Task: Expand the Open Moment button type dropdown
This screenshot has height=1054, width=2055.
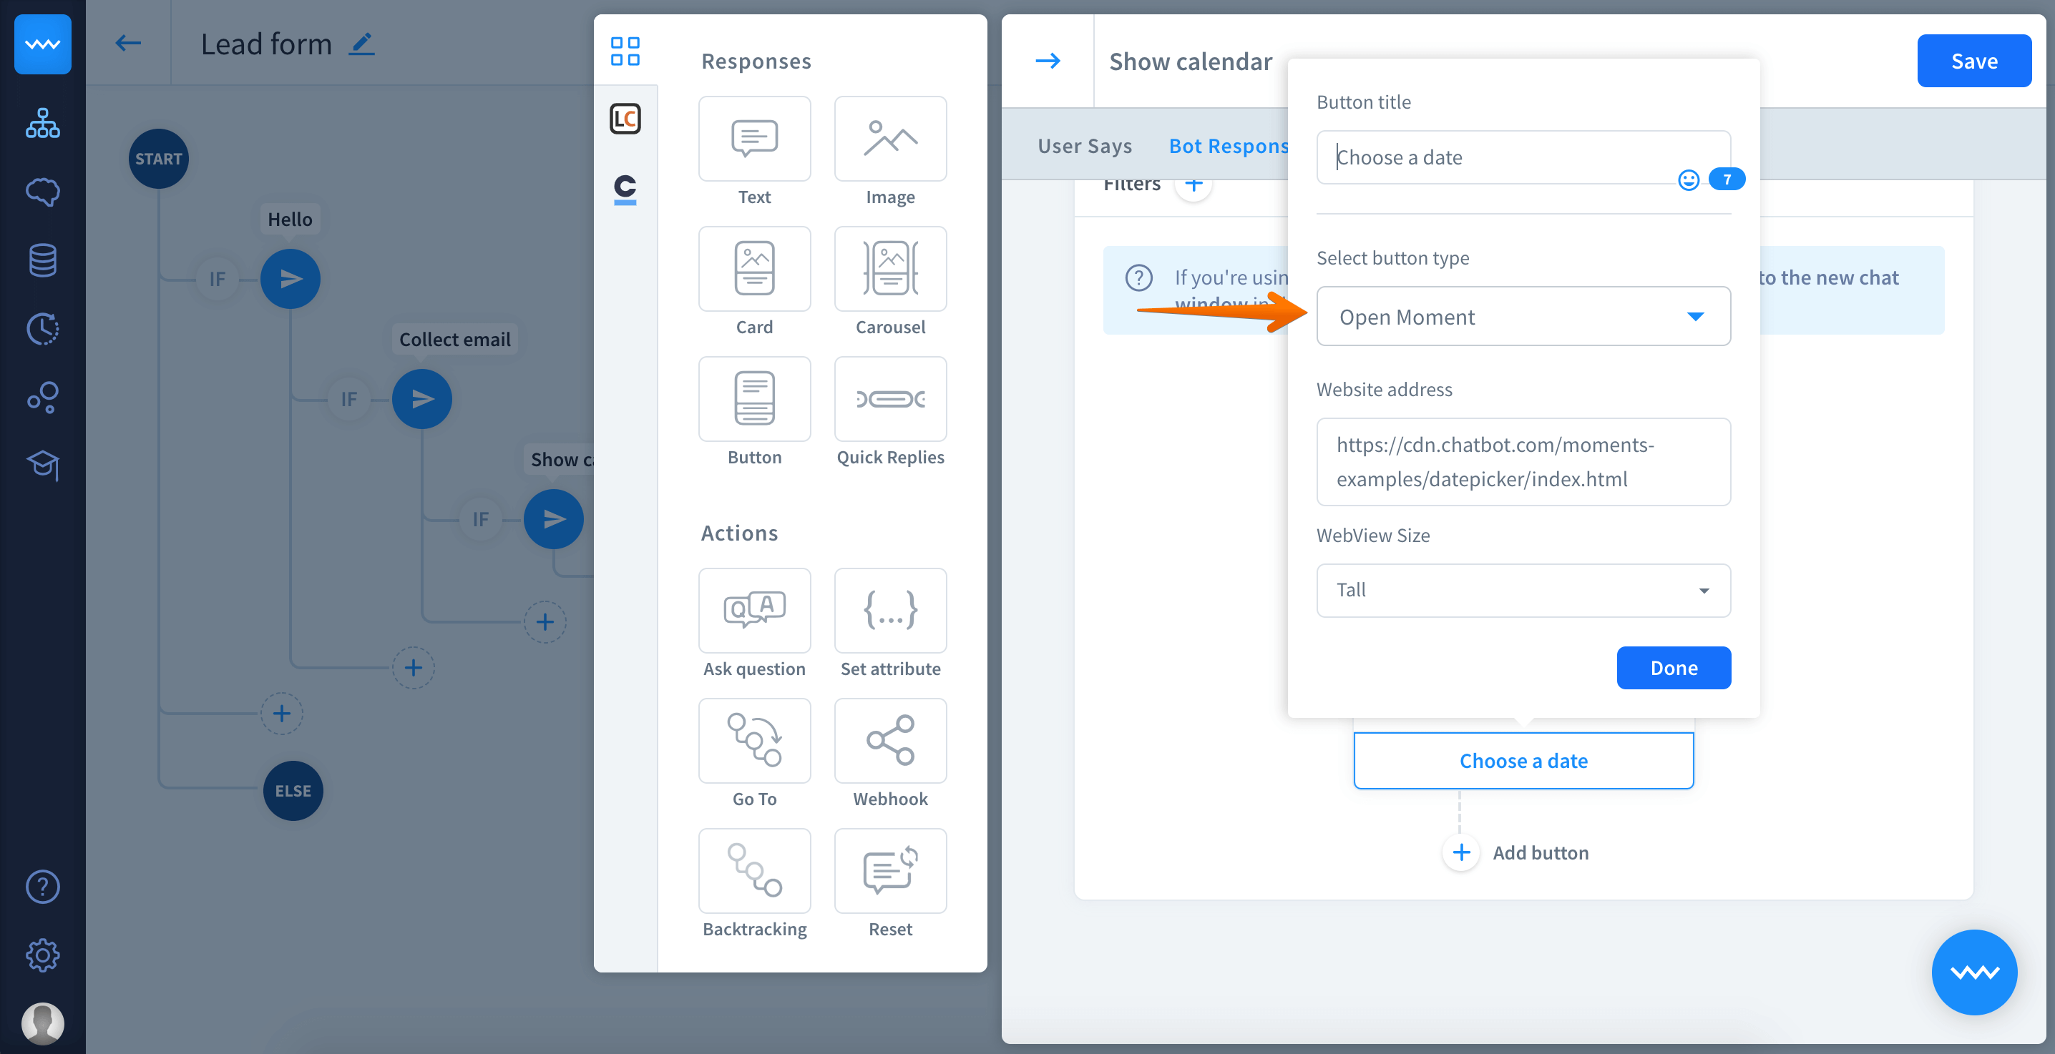Action: (1522, 317)
